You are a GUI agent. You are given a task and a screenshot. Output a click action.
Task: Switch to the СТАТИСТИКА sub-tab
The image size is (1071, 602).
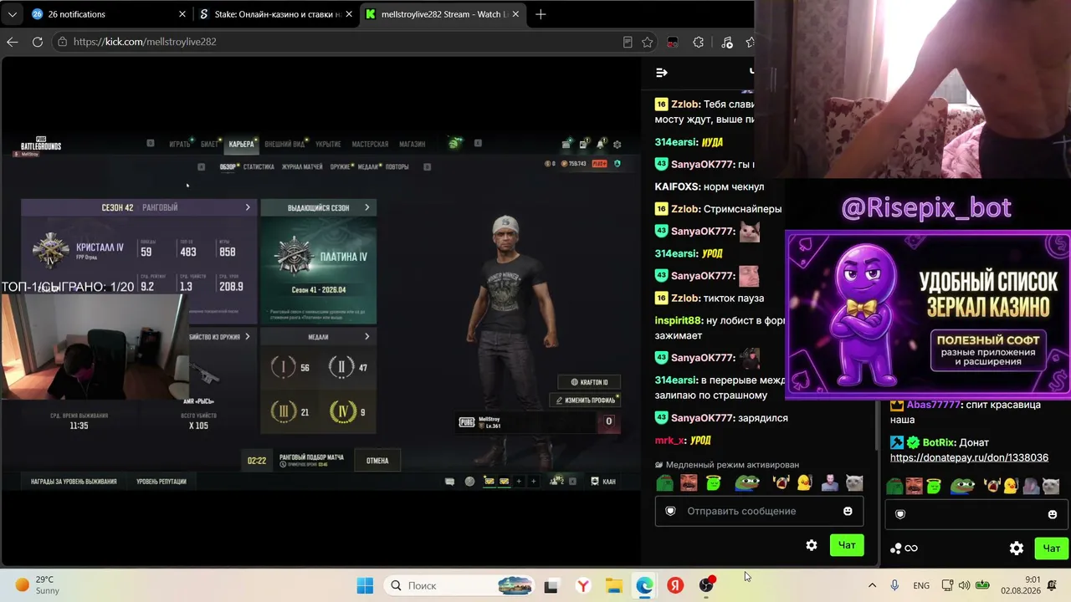pos(259,166)
